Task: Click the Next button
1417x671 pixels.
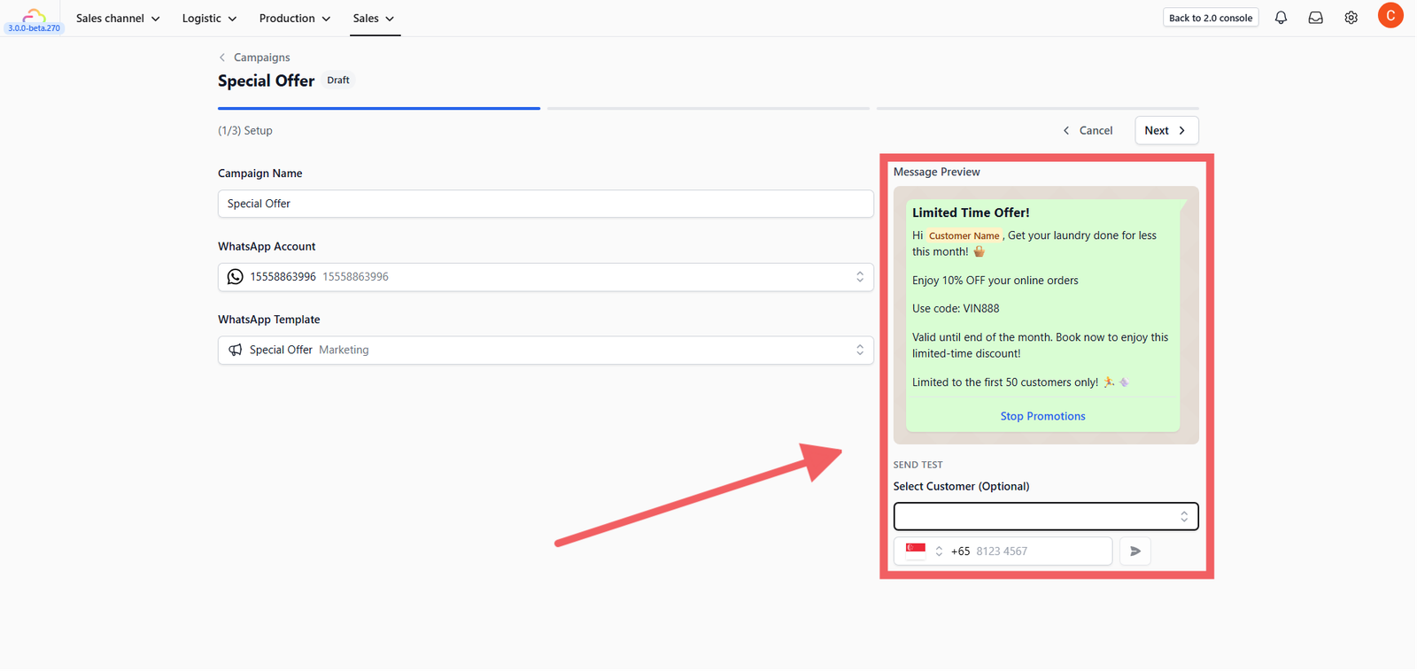Action: pyautogui.click(x=1166, y=130)
